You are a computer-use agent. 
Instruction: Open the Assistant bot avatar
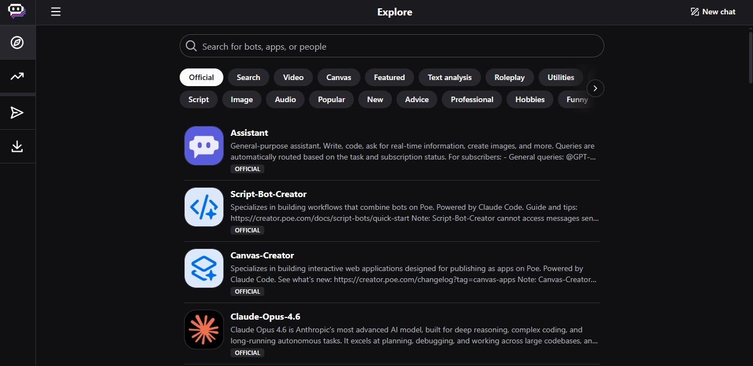(204, 146)
